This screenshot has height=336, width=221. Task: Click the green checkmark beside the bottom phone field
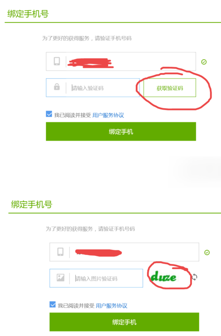pos(207,252)
